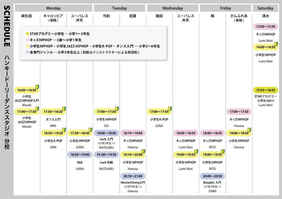Viewport: 282px width, 199px height.
Task: Click the 楠 location heading
Action: coord(213,16)
